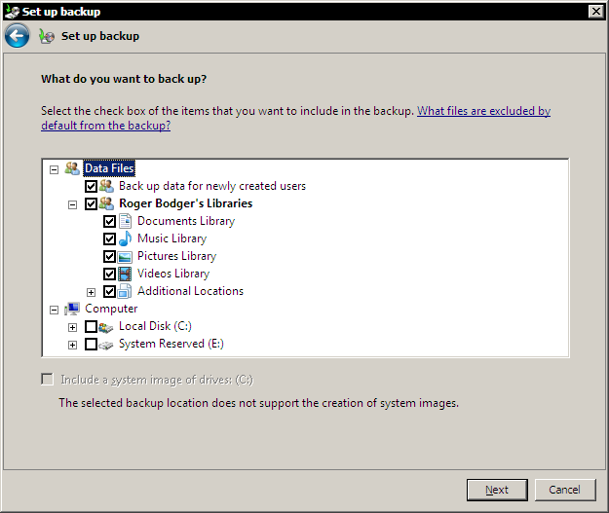Screen dimensions: 609x513
Task: Click the blue Back arrow button
Action: coord(17,36)
